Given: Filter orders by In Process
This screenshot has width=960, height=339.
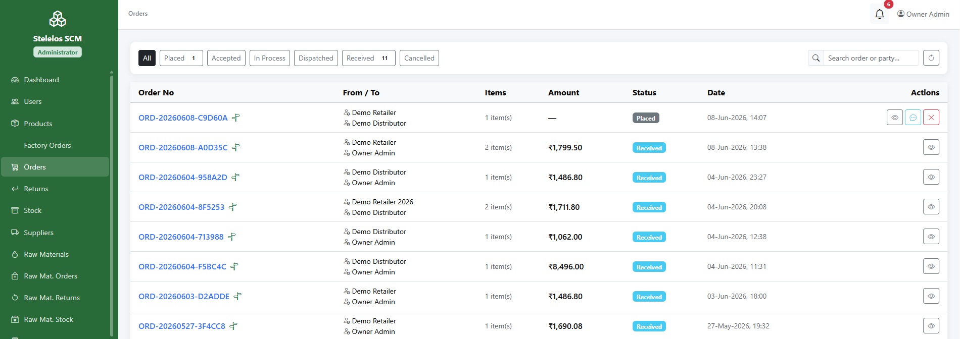Looking at the screenshot, I should (270, 58).
